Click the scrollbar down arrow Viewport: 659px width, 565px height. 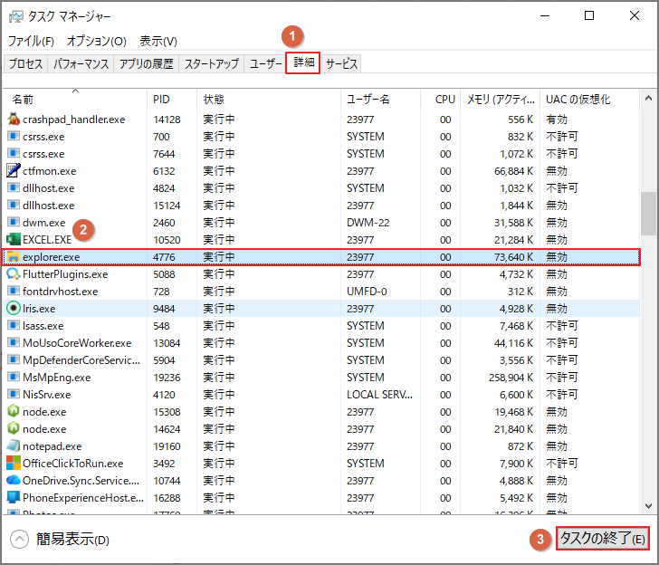point(648,506)
